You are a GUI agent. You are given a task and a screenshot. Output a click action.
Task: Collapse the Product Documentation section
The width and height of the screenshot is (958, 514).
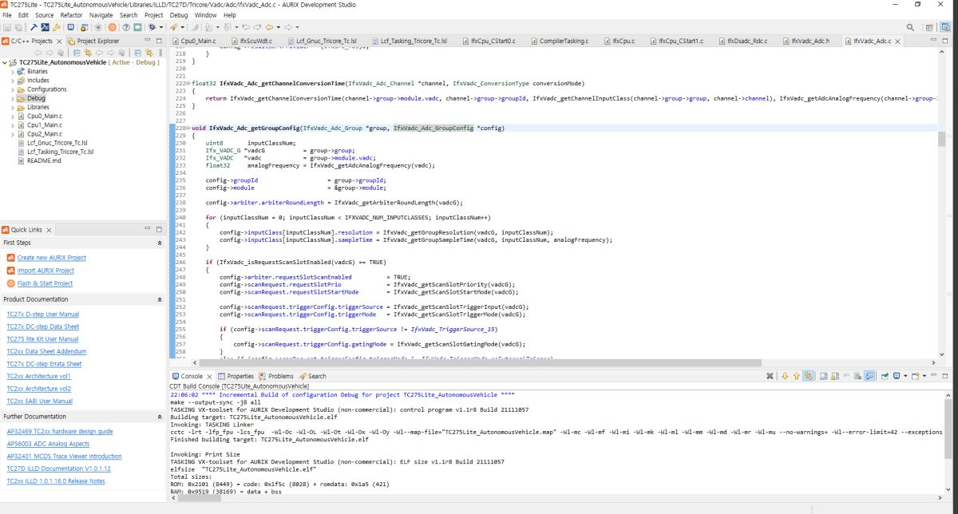tap(159, 299)
